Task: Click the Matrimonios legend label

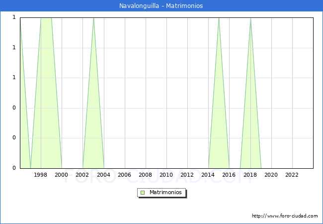Action: click(166, 193)
